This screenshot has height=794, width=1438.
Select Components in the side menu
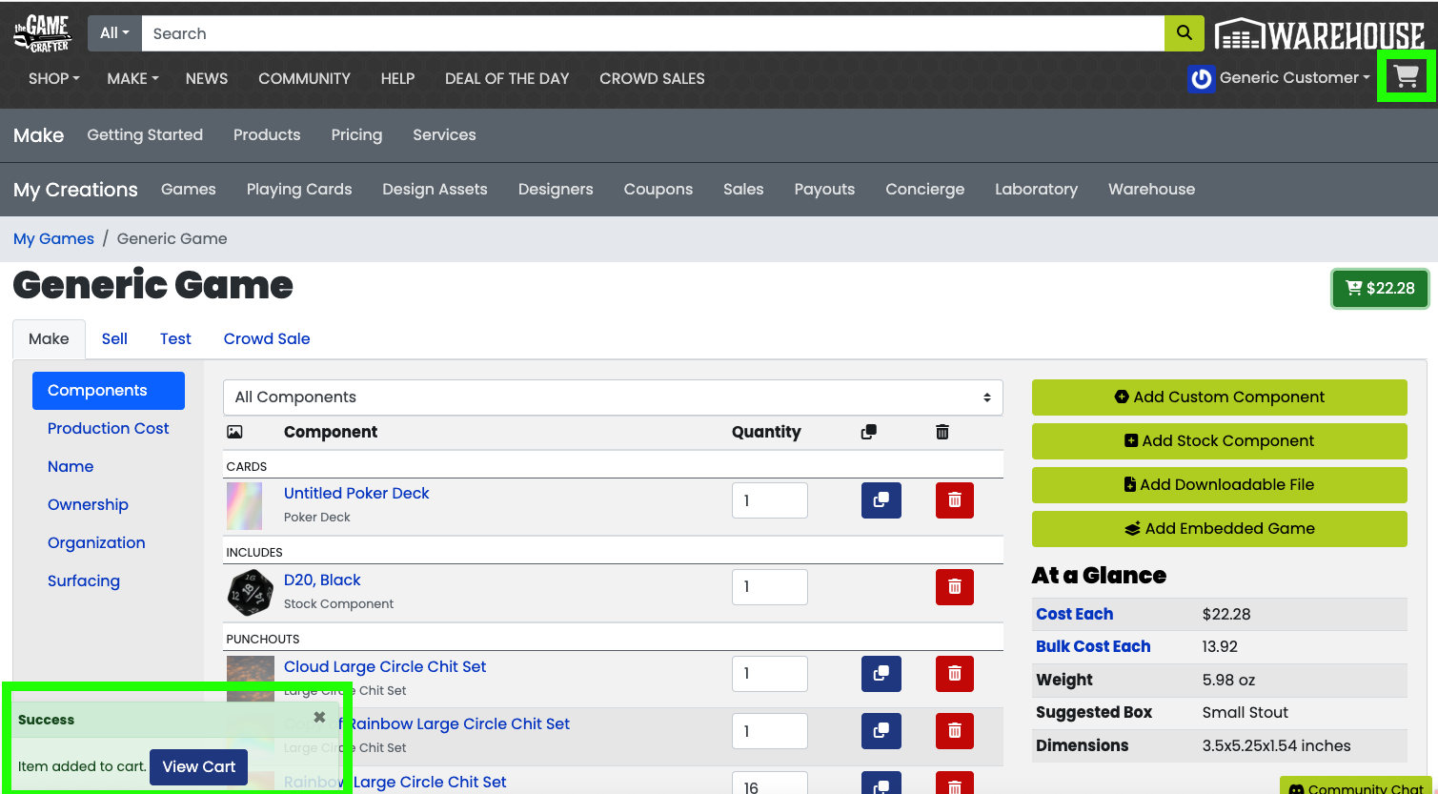click(109, 391)
